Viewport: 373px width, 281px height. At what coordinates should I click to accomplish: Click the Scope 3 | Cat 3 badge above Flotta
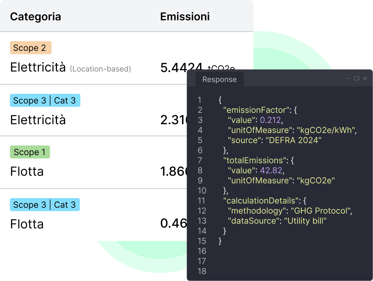pos(45,204)
